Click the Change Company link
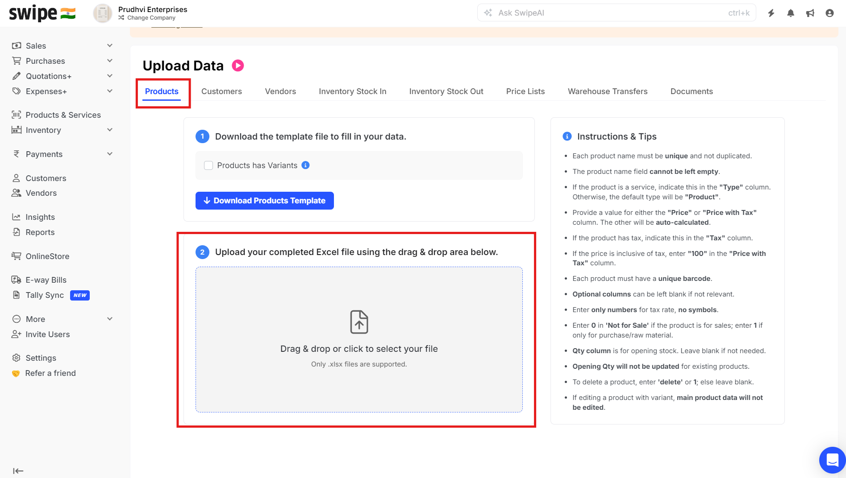 151,18
